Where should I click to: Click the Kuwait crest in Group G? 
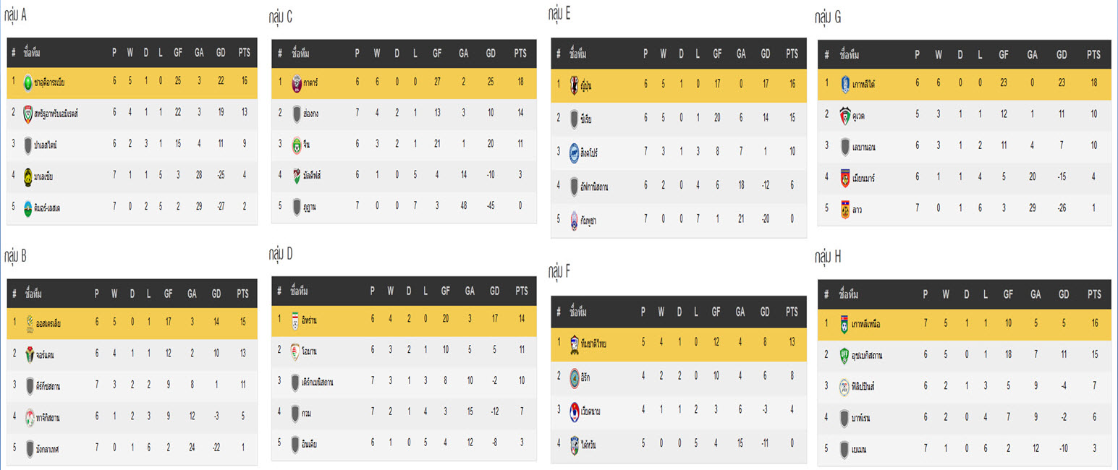(845, 114)
